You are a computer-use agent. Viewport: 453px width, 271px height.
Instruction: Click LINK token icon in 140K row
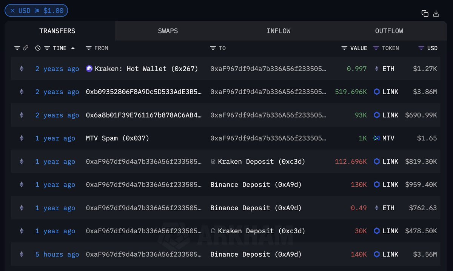(x=376, y=254)
